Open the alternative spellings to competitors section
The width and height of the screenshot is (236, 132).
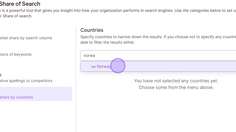coord(26,81)
